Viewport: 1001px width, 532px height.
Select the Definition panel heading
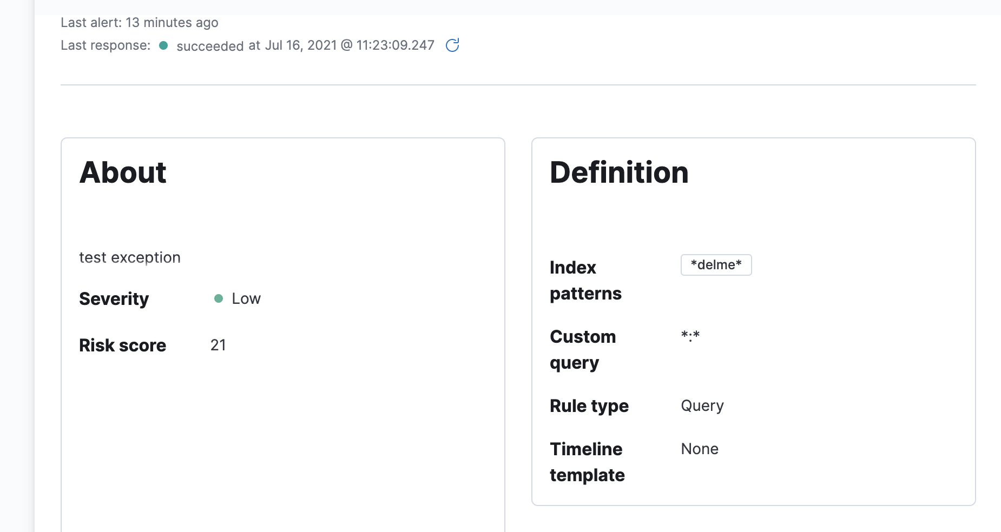[x=619, y=172]
